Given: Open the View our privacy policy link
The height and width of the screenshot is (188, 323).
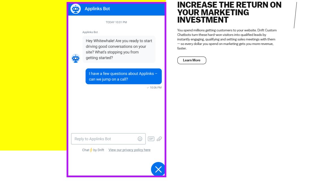Looking at the screenshot, I should [x=129, y=150].
